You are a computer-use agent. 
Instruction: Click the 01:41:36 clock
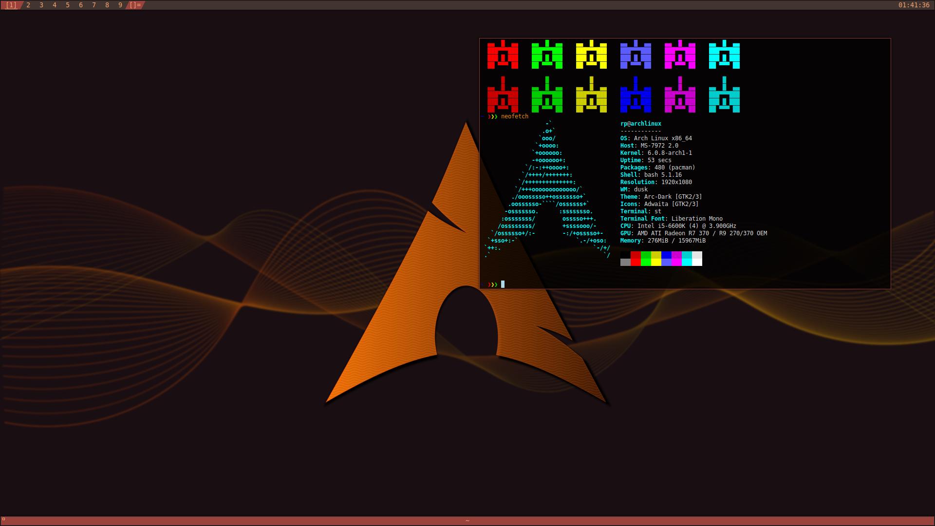pos(914,5)
